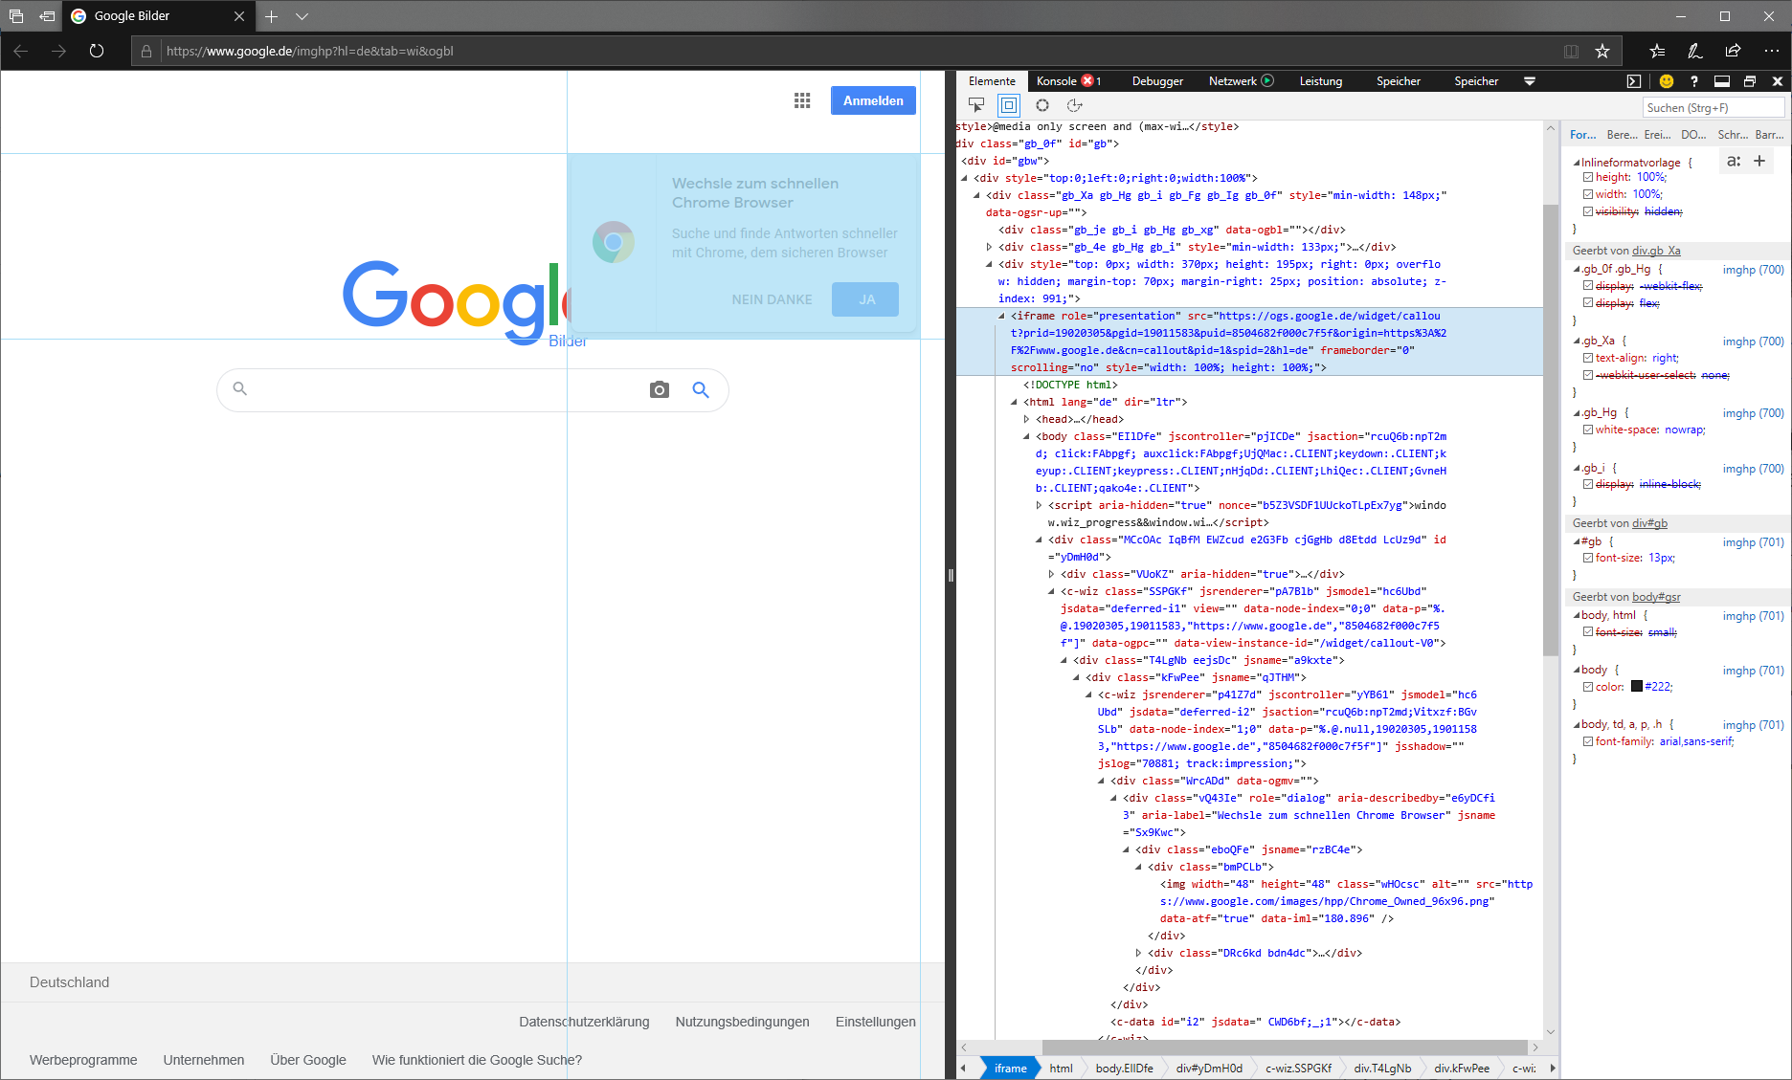Uncheck the visibility: hidden property
1792x1080 pixels.
[1588, 211]
